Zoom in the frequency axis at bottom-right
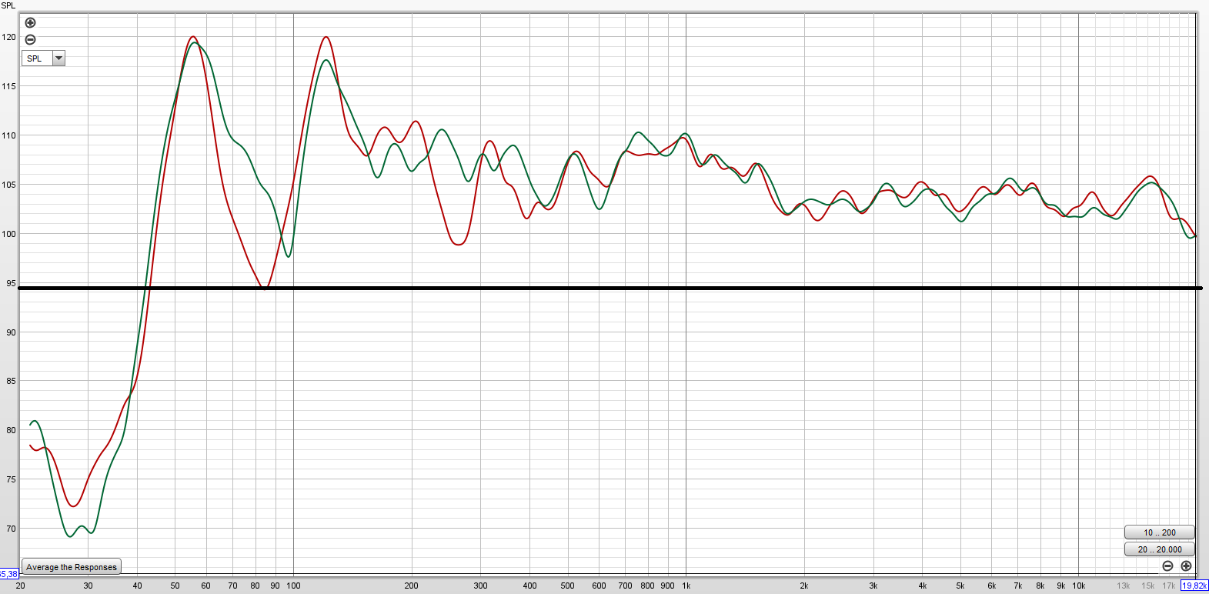This screenshot has width=1209, height=594. 1186,566
